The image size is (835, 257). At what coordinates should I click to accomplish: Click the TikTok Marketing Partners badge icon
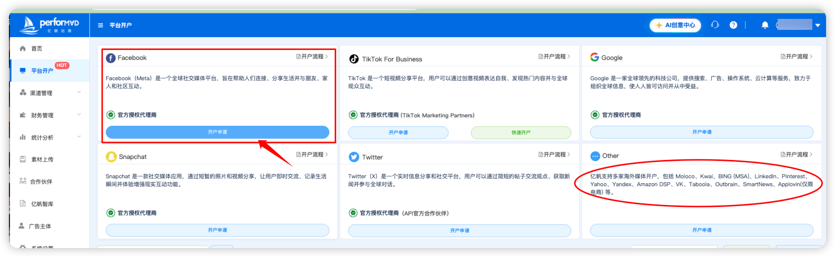coord(353,115)
